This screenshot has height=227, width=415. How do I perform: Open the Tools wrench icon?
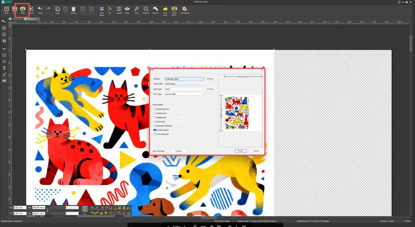pyautogui.click(x=136, y=10)
